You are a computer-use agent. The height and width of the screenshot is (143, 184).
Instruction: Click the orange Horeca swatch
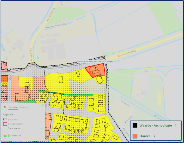point(135,136)
